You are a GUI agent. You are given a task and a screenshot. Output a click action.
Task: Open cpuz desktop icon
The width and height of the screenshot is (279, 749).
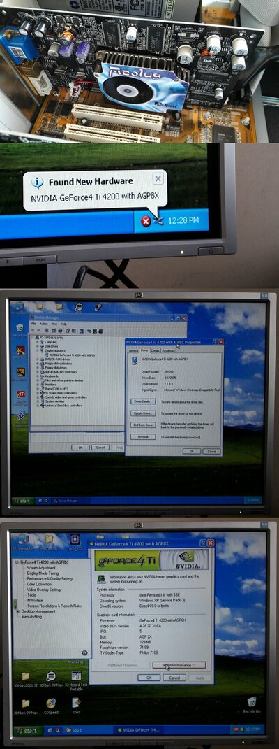pyautogui.click(x=76, y=706)
